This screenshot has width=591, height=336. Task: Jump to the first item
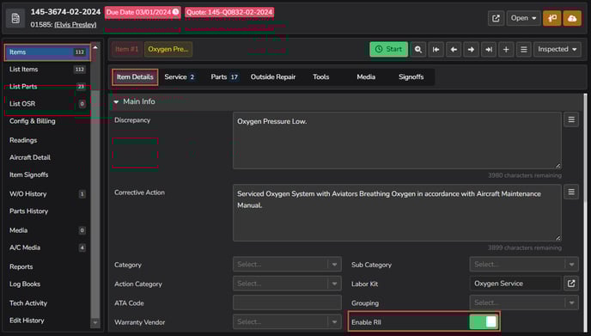436,49
